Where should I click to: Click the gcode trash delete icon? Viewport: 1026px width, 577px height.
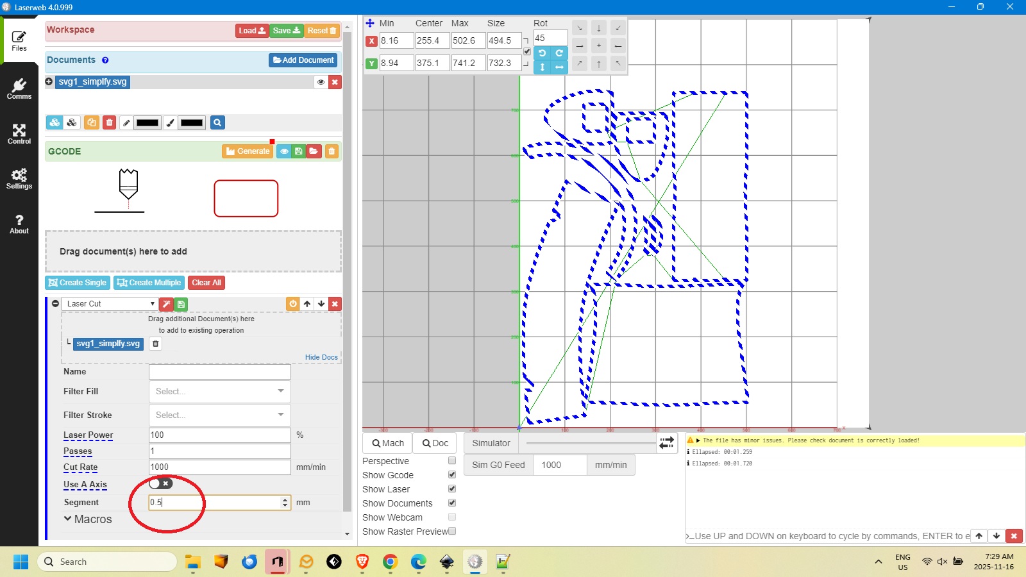[x=332, y=151]
